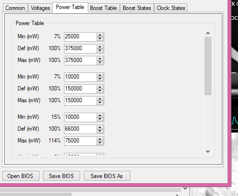Click the 15% percentage label

point(56,117)
